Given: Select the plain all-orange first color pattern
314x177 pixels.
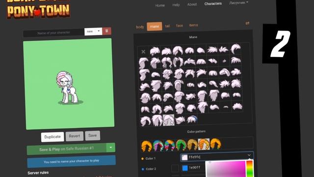Looking at the screenshot, I should [146, 146].
